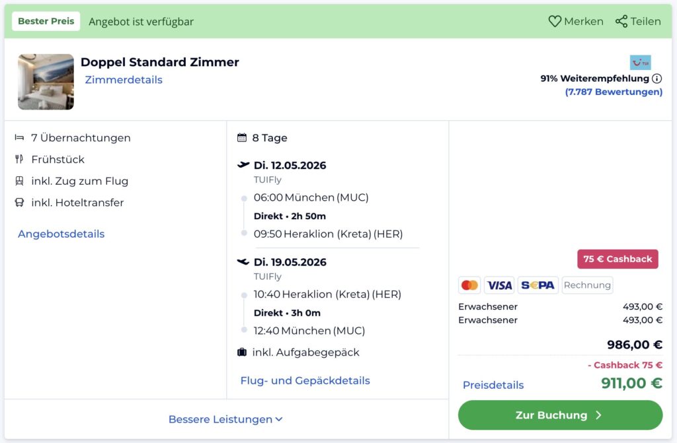Image resolution: width=677 pixels, height=443 pixels.
Task: Click the share icon next to Teilen
Action: click(x=621, y=22)
